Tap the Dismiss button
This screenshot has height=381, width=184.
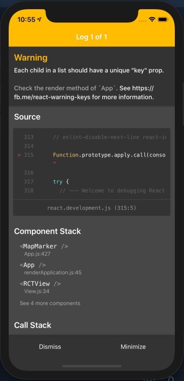point(50,347)
